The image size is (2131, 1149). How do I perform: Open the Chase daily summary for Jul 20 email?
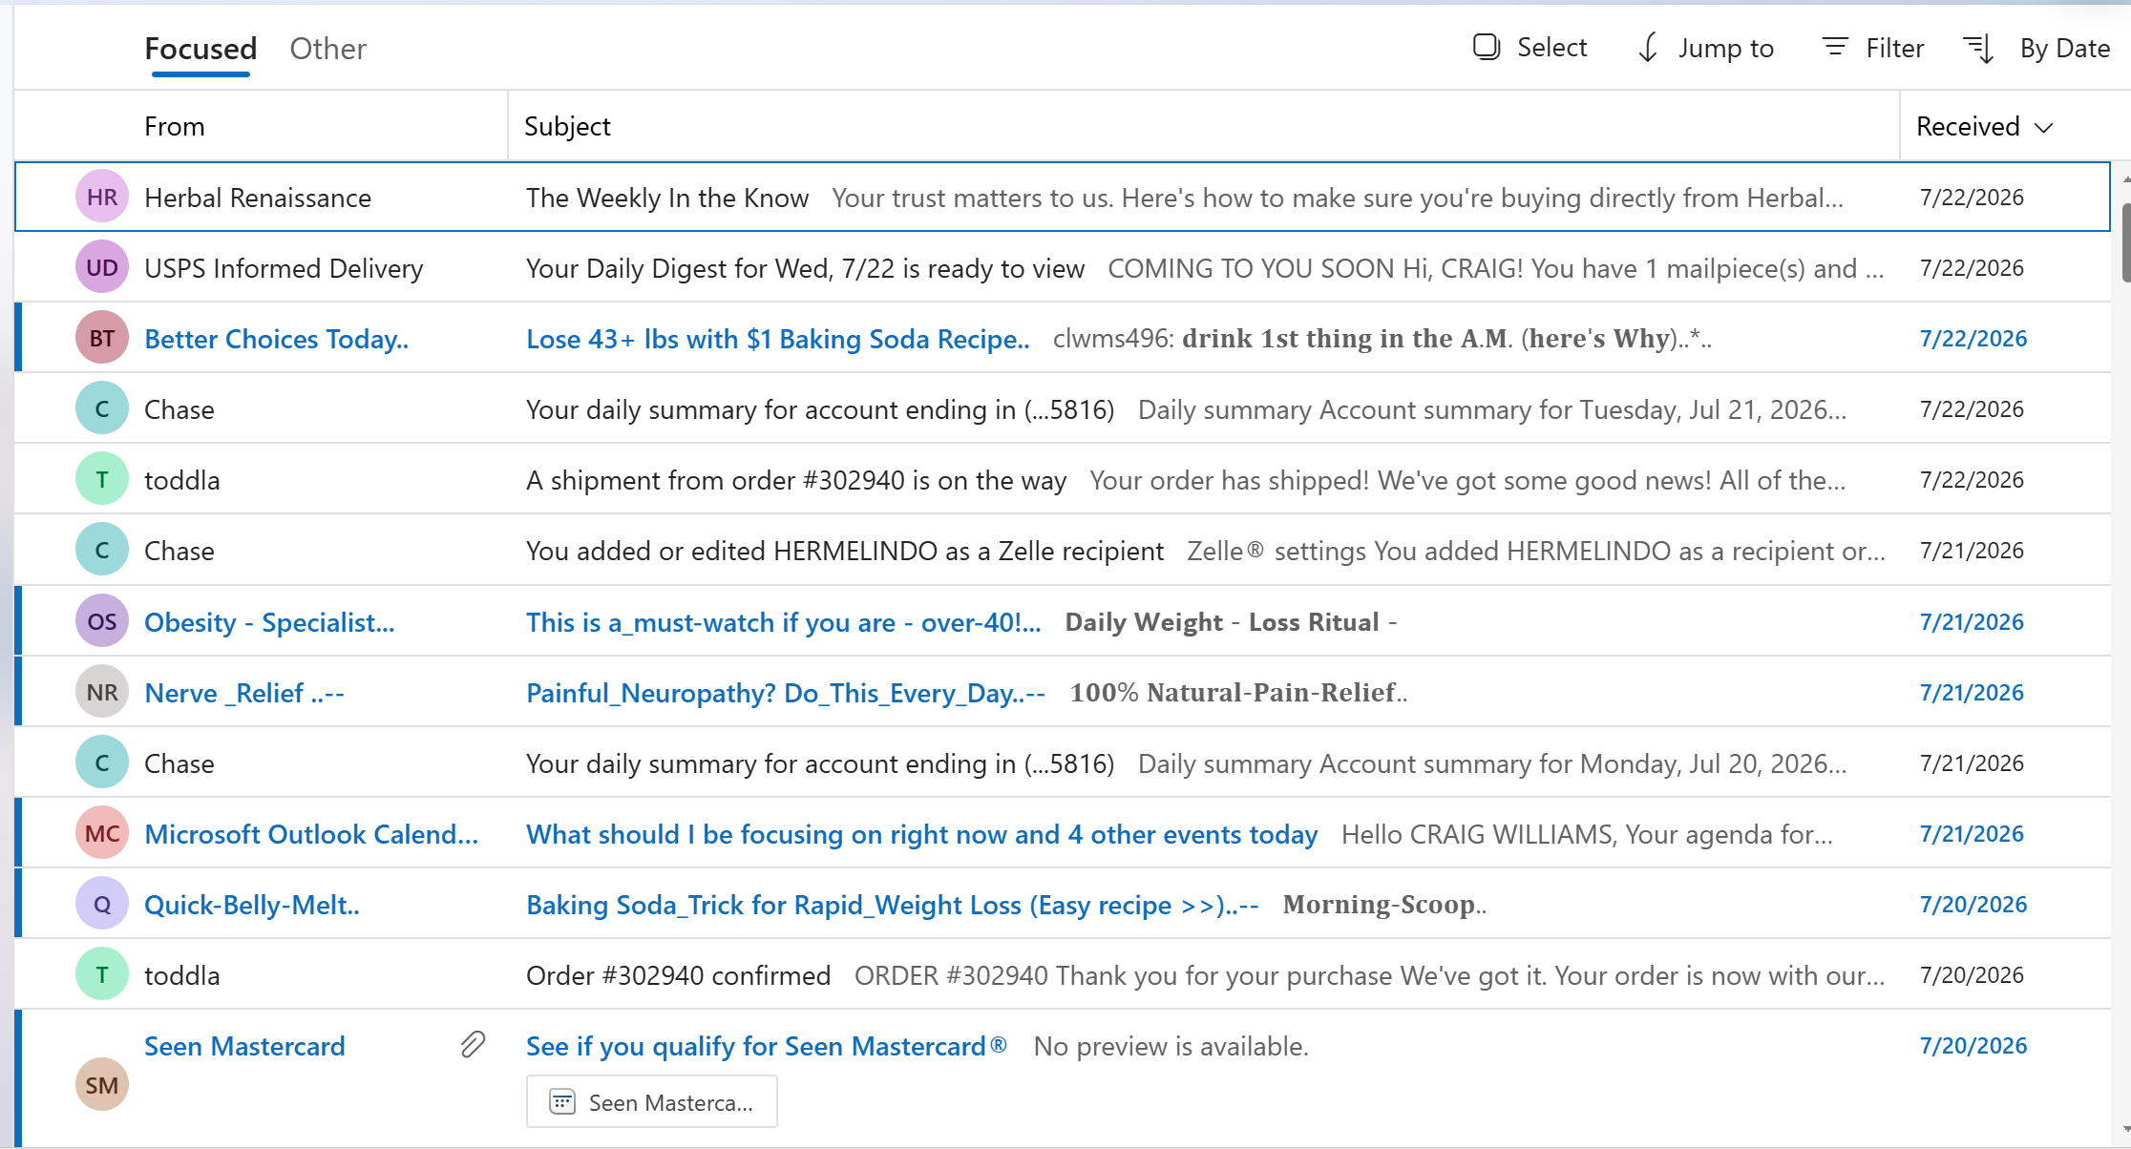pos(1063,763)
